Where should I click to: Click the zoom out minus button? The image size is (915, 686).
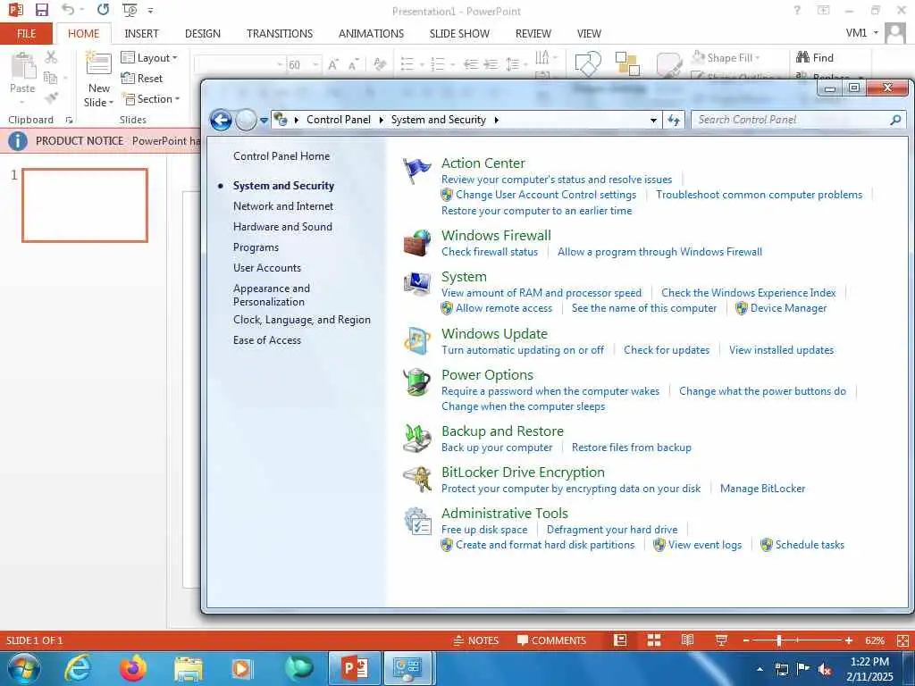pyautogui.click(x=746, y=640)
